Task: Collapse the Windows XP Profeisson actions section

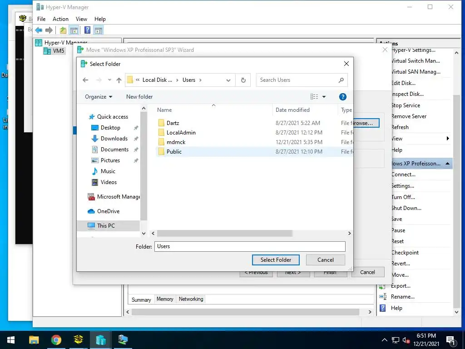Action: click(447, 164)
